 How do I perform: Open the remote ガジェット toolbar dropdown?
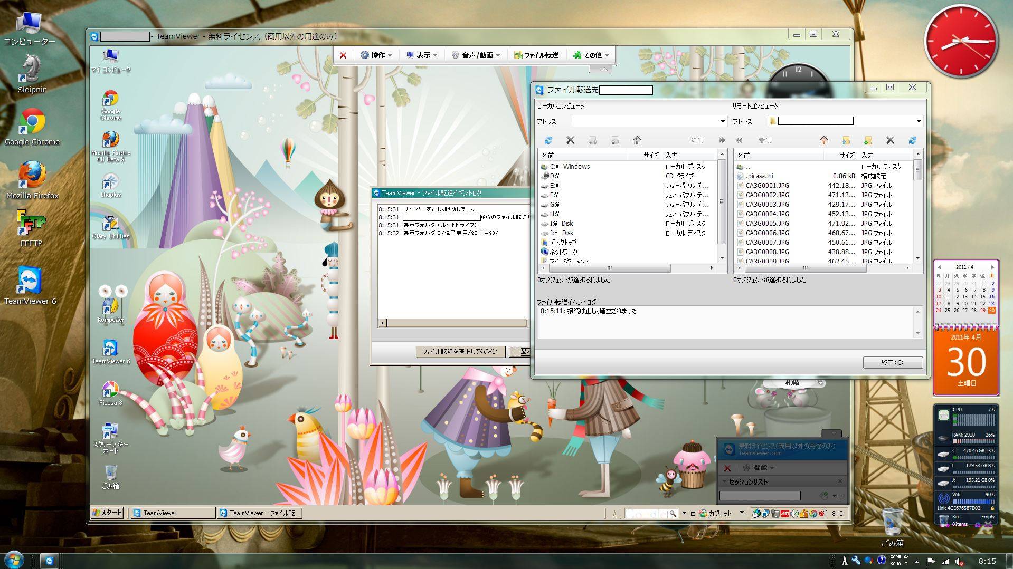coord(742,513)
